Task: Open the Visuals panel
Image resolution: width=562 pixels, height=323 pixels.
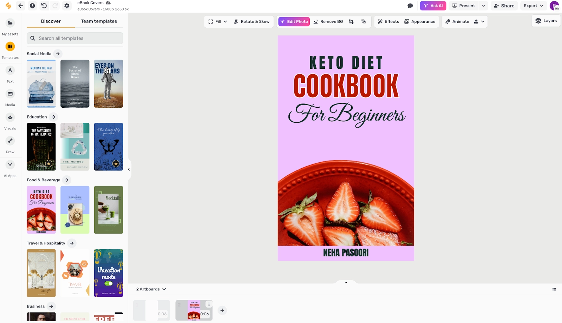Action: tap(10, 117)
